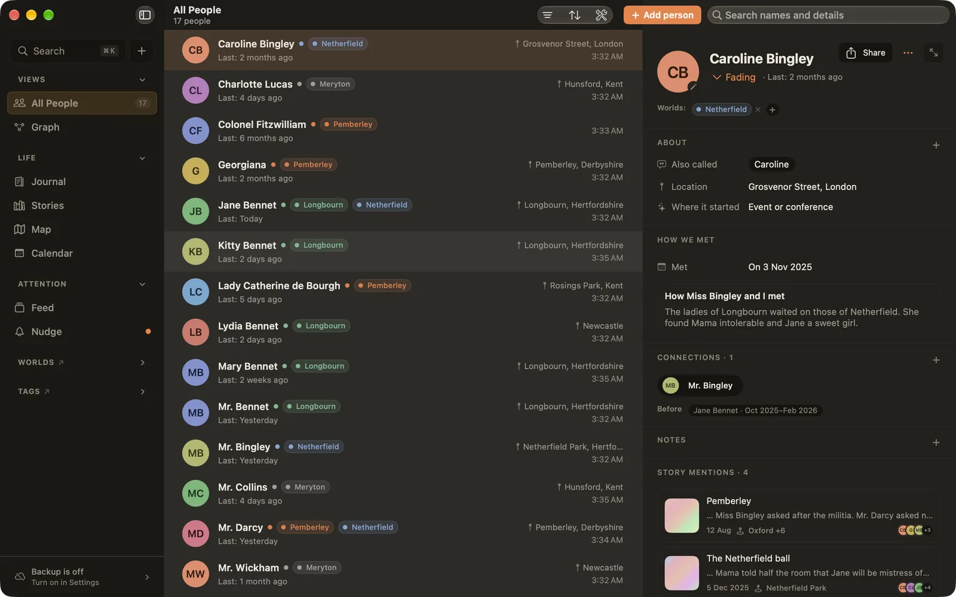
Task: Open the sort order icon
Action: [574, 15]
